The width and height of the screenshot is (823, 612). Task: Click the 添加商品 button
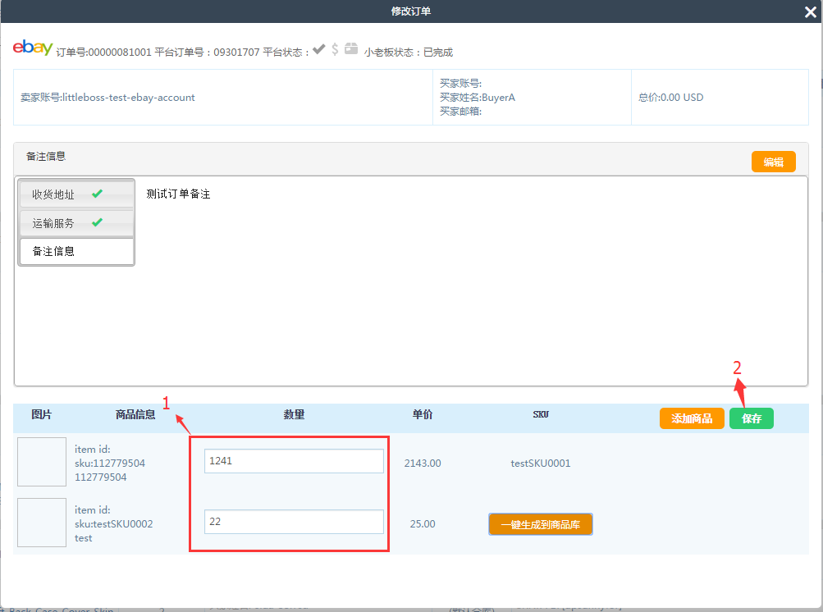(692, 418)
